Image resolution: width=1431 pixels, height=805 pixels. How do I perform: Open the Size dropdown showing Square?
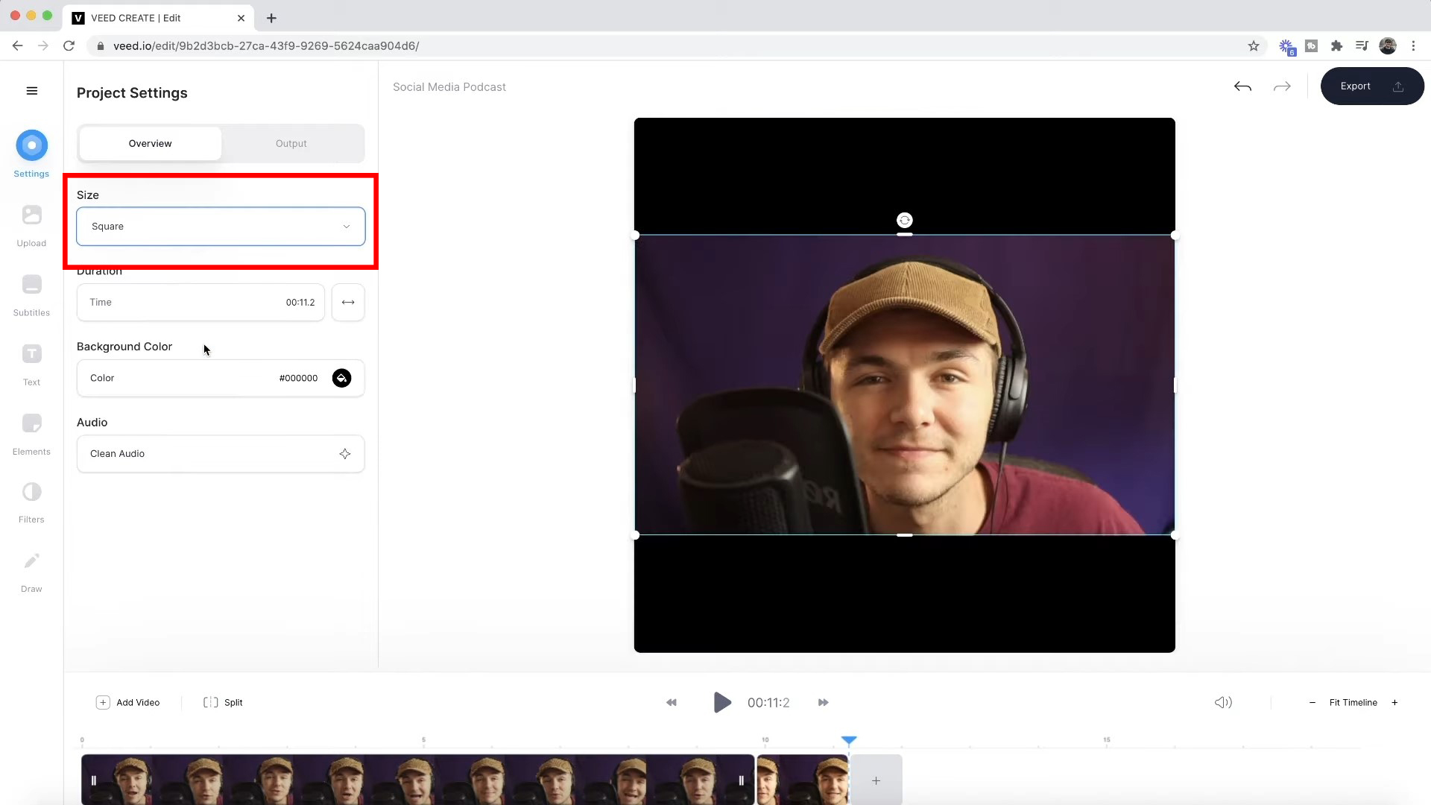coord(221,227)
